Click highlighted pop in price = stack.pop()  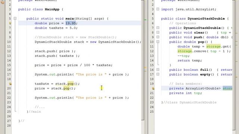(x=66, y=89)
